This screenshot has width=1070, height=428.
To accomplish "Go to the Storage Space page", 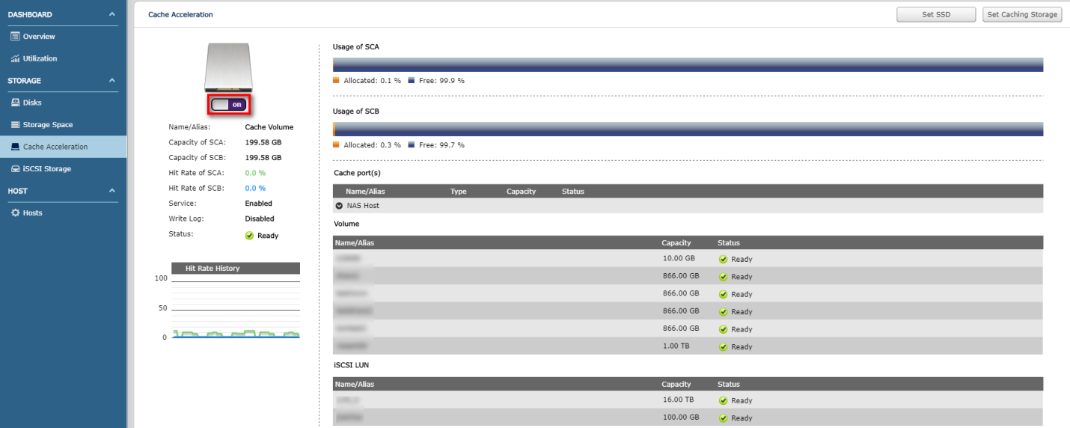I will coord(48,125).
